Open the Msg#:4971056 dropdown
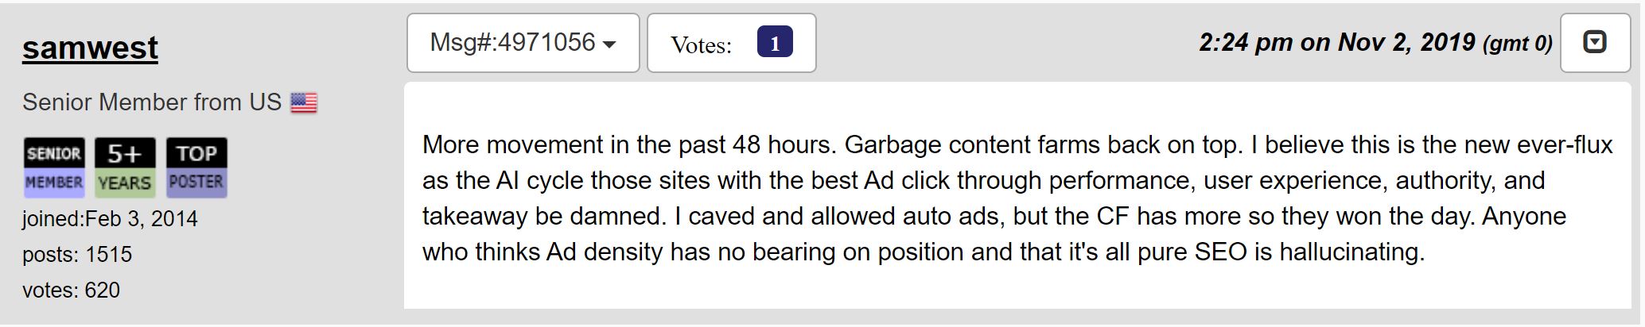The width and height of the screenshot is (1645, 327). pyautogui.click(x=523, y=43)
